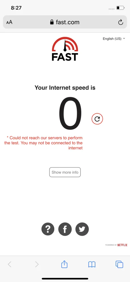Share result via the Facebook icon
Image resolution: width=130 pixels, height=282 pixels.
(65, 229)
